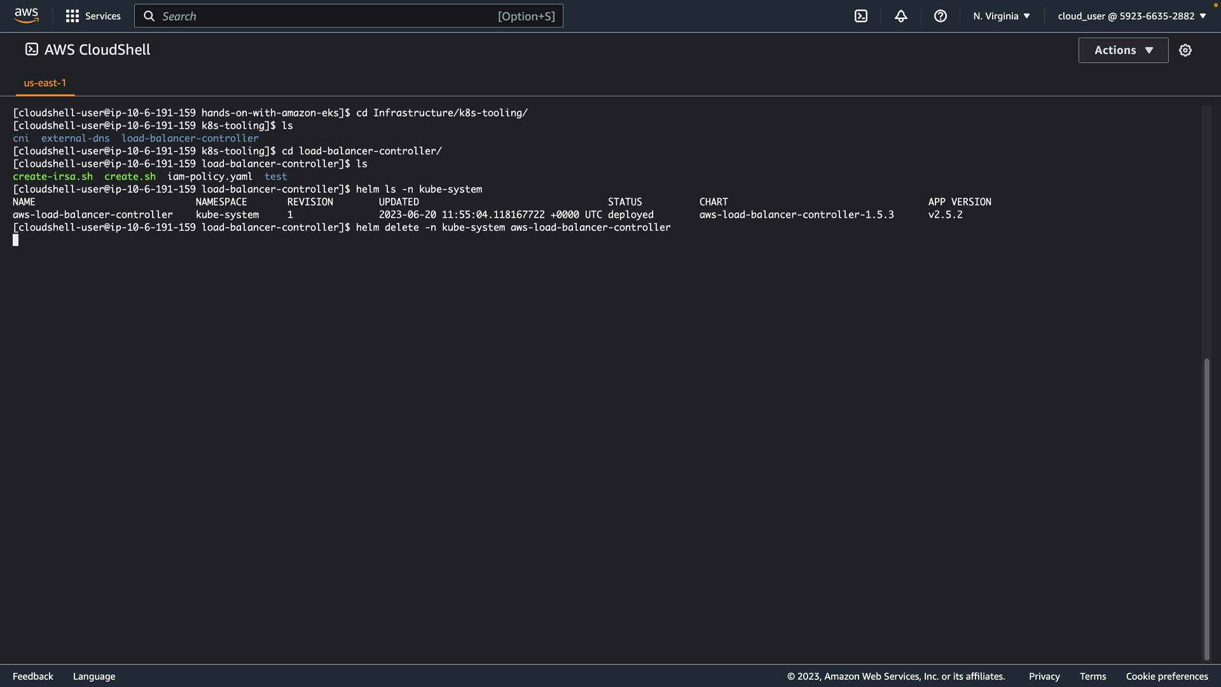
Task: Click the CloudShell icon in top navbar
Action: click(x=861, y=16)
